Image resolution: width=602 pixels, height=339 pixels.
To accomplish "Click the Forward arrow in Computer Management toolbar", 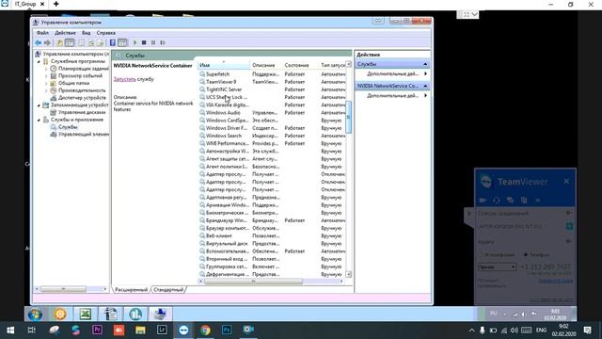I will tap(47, 42).
